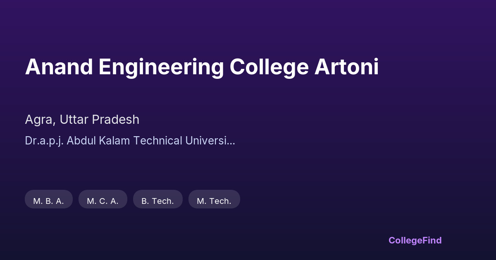496x260 pixels.
Task: Open the Dr. A.P.J. Abdul Kalam Technical University link
Action: [130, 141]
